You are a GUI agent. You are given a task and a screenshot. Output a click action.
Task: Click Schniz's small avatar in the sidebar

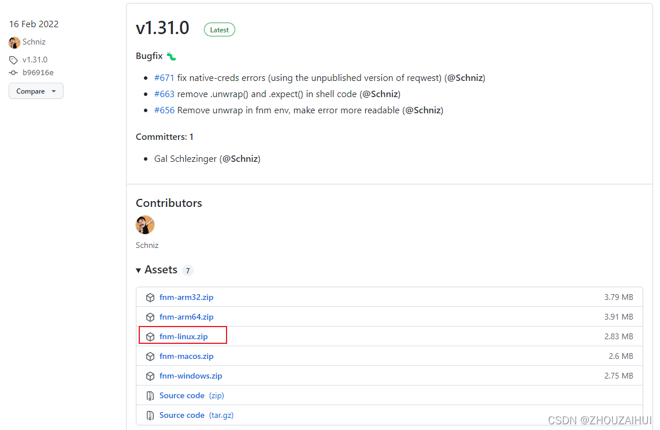14,42
